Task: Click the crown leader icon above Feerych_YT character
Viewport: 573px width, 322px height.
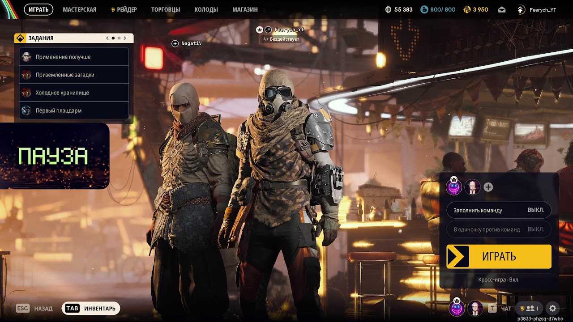Action: coord(259,30)
